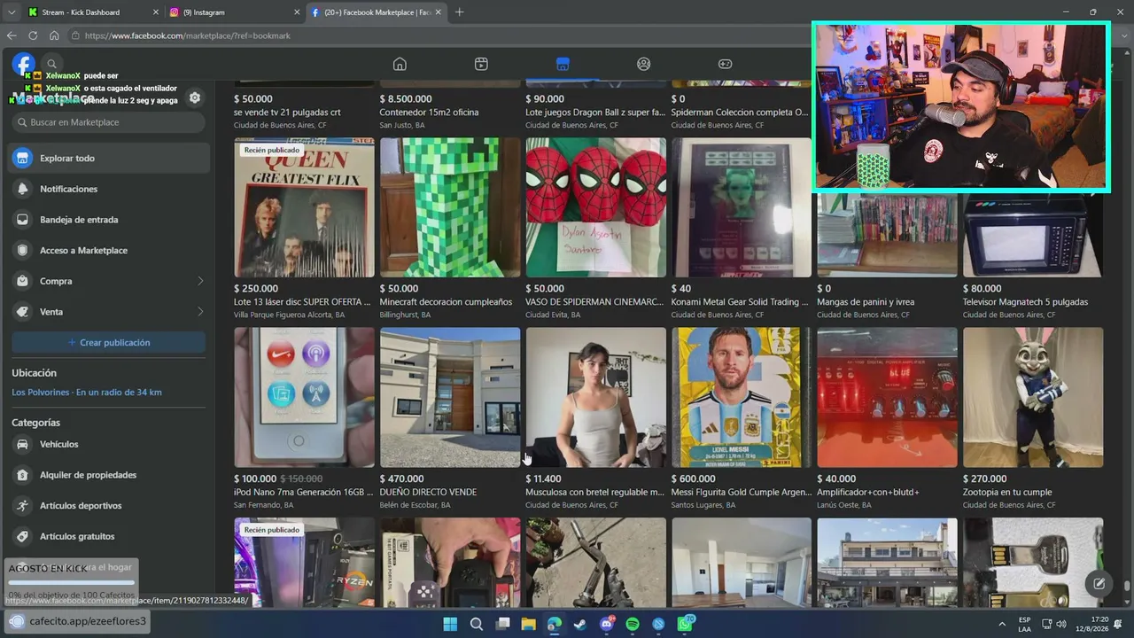1134x638 pixels.
Task: Click "DUEÑO DIRECTO VENDE" listing title
Action: point(428,492)
